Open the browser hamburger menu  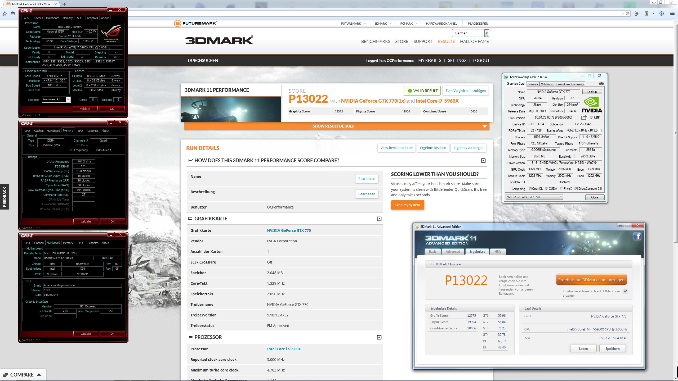pos(672,13)
